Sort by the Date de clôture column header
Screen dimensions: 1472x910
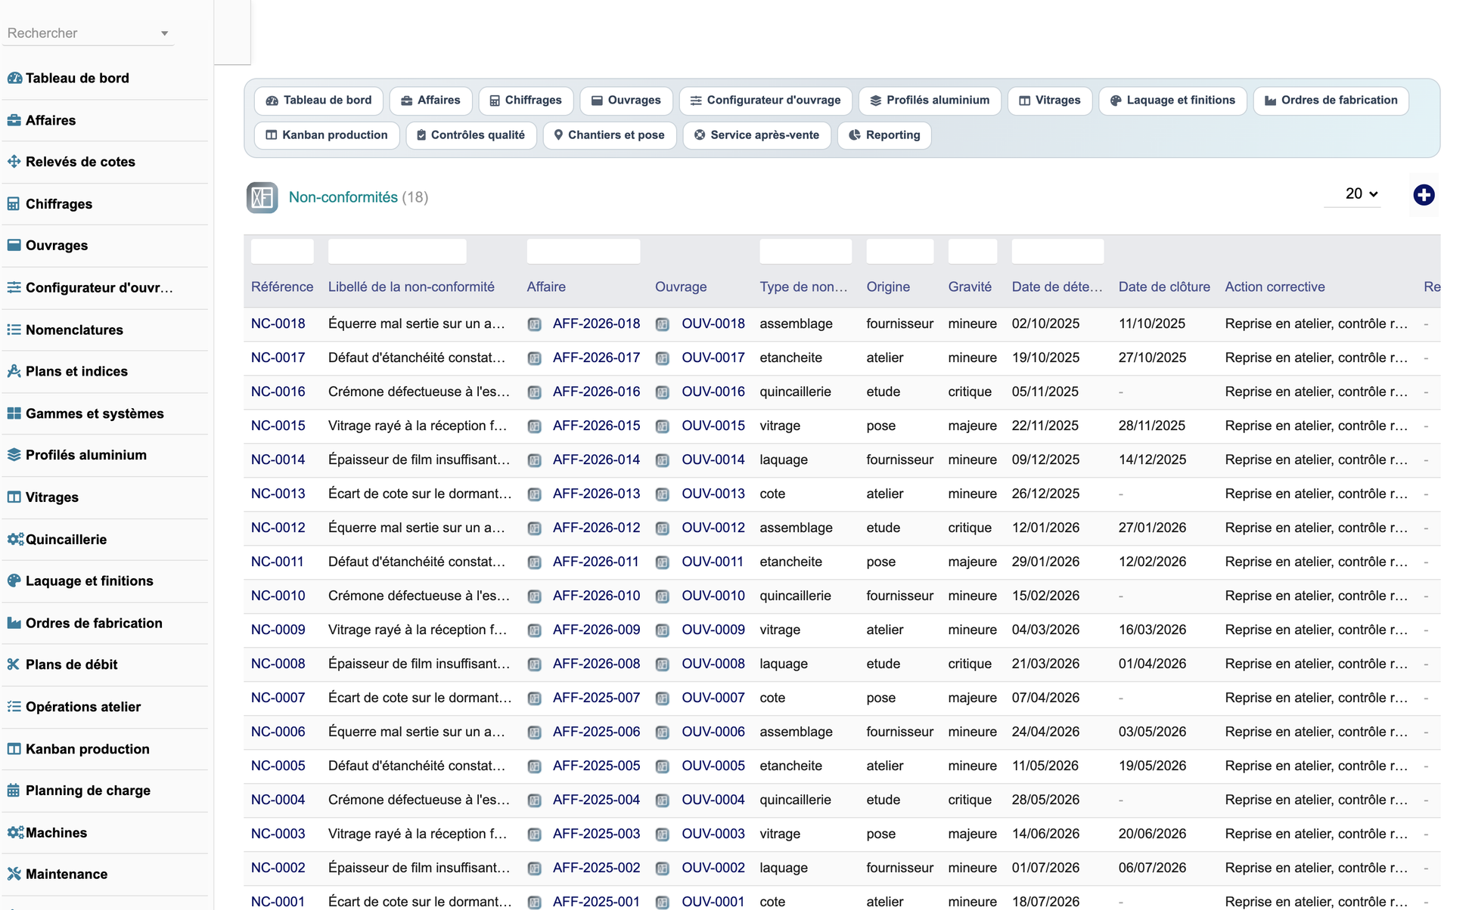pos(1164,287)
